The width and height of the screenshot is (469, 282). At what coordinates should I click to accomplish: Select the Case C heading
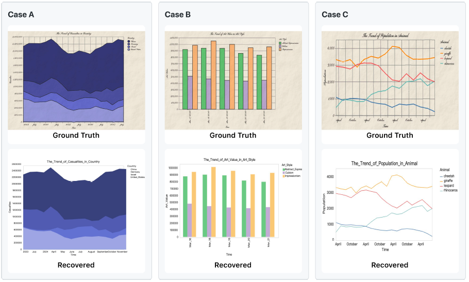point(334,14)
